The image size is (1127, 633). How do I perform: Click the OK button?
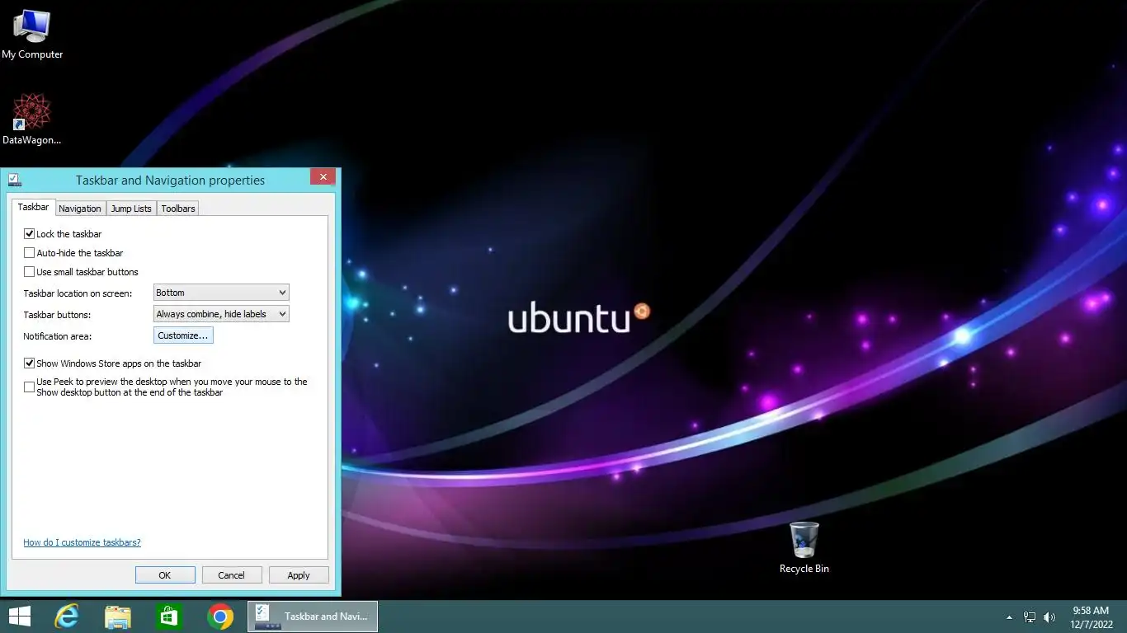click(x=165, y=575)
